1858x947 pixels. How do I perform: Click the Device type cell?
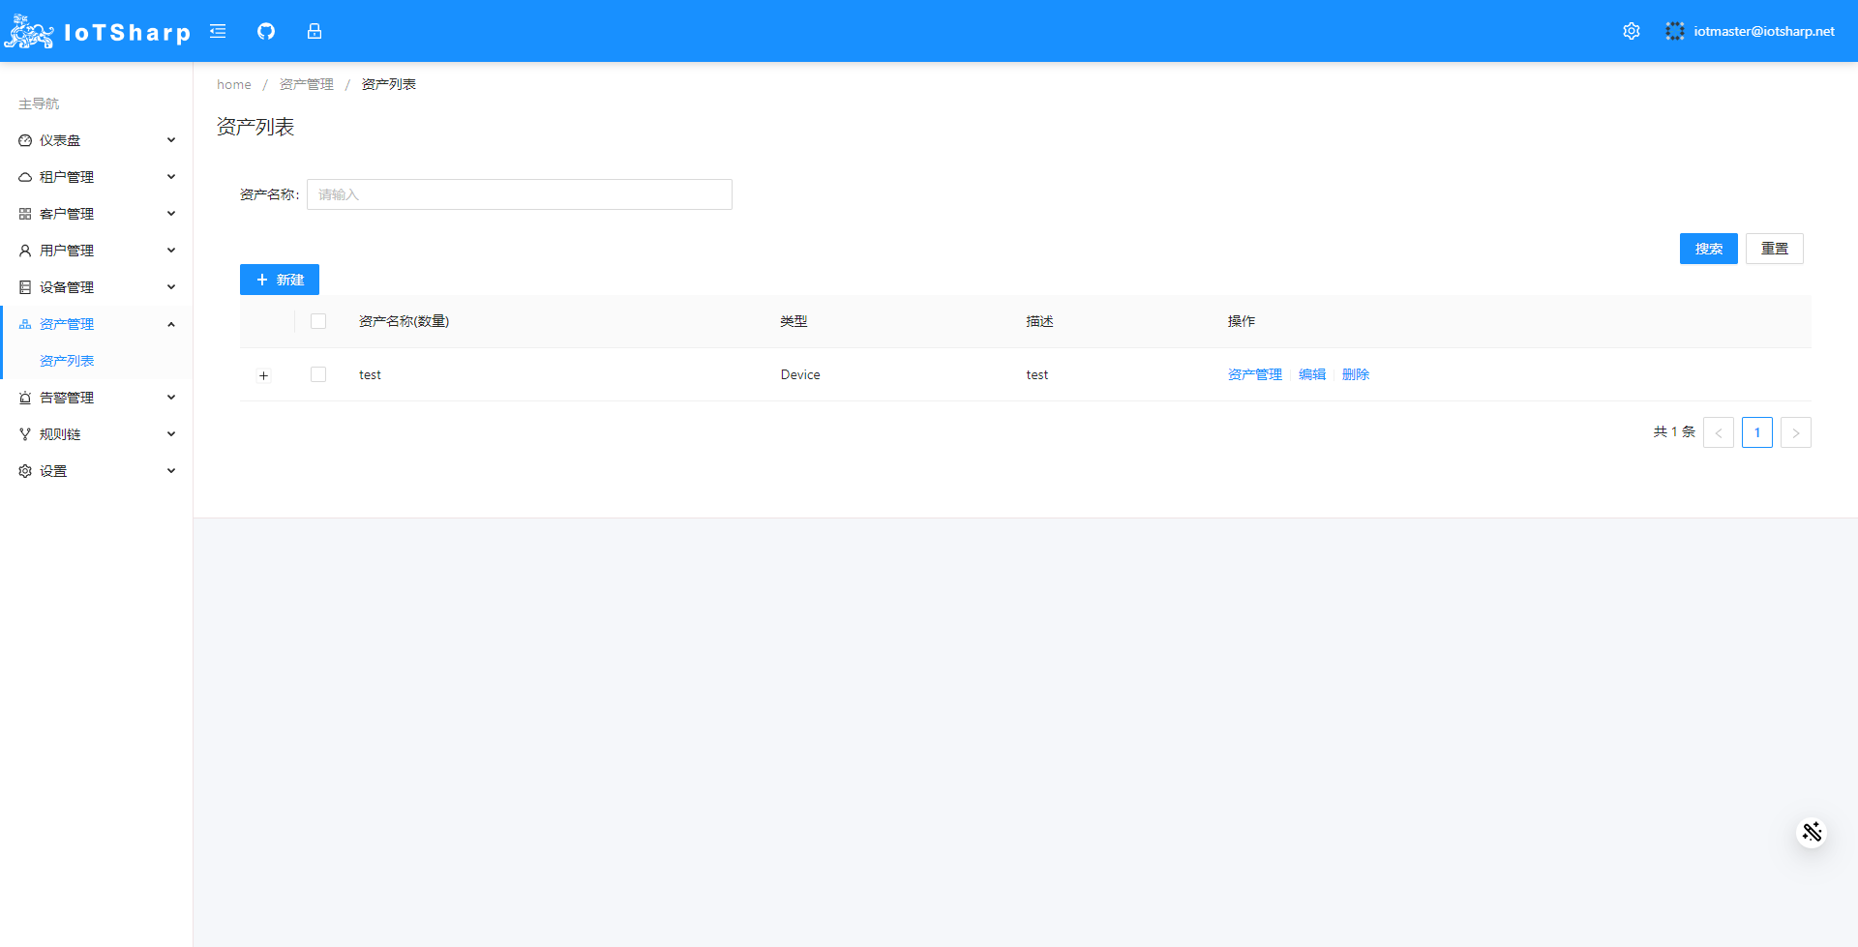click(x=800, y=374)
